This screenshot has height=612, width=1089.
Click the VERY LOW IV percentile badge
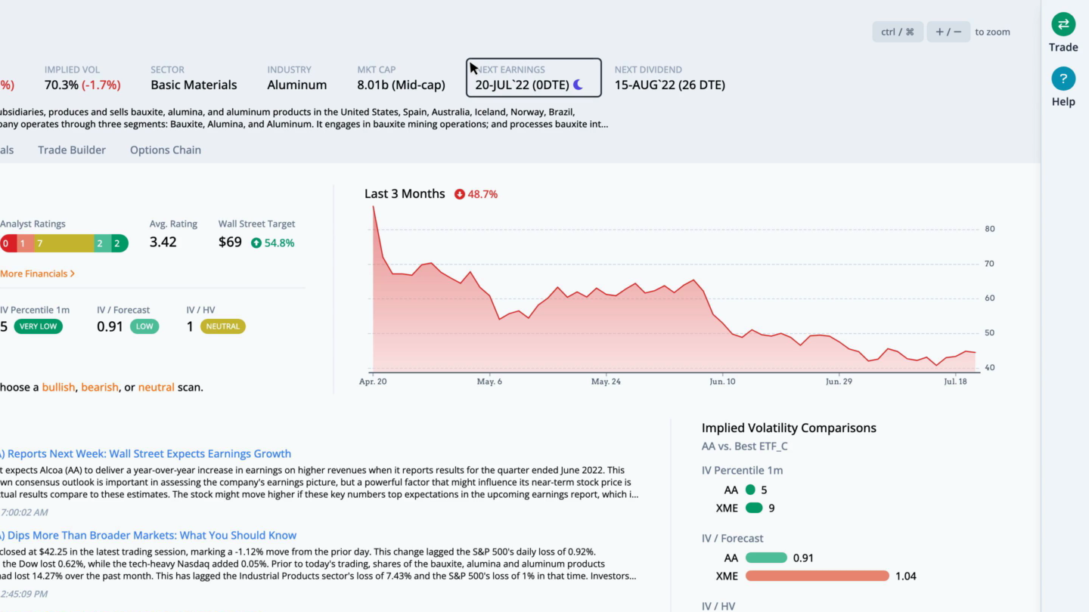coord(38,326)
